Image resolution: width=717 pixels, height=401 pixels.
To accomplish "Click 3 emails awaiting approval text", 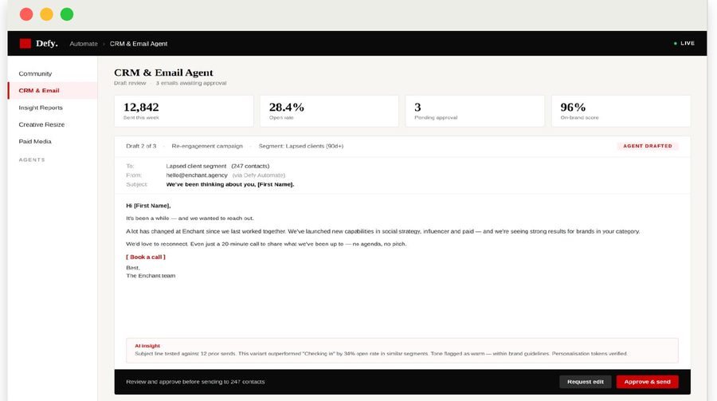I will click(191, 84).
